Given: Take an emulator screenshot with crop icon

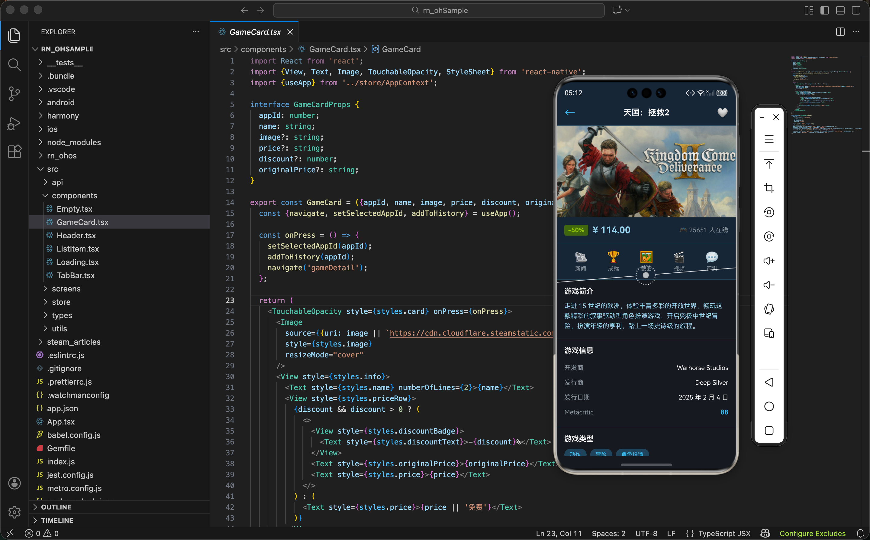Looking at the screenshot, I should 769,188.
